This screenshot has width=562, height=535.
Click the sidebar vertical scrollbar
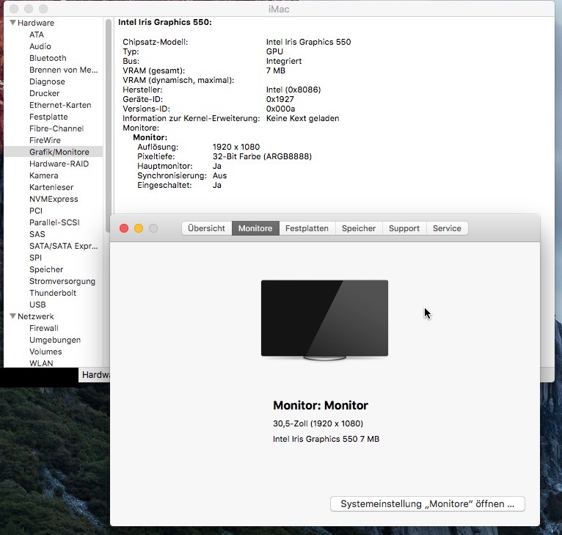point(109,110)
